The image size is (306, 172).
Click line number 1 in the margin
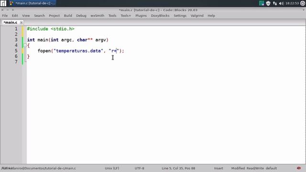pyautogui.click(x=16, y=29)
